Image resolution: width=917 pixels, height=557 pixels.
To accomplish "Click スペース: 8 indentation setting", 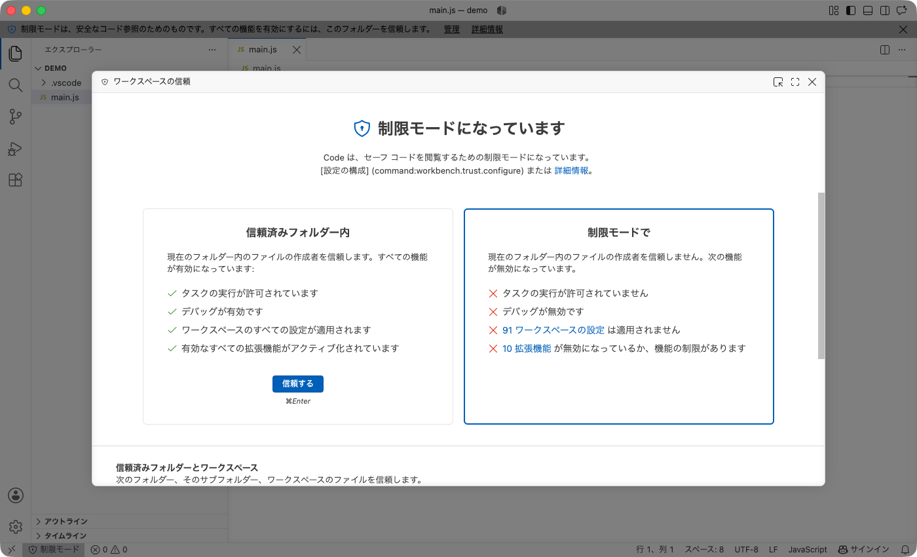I will (x=704, y=550).
